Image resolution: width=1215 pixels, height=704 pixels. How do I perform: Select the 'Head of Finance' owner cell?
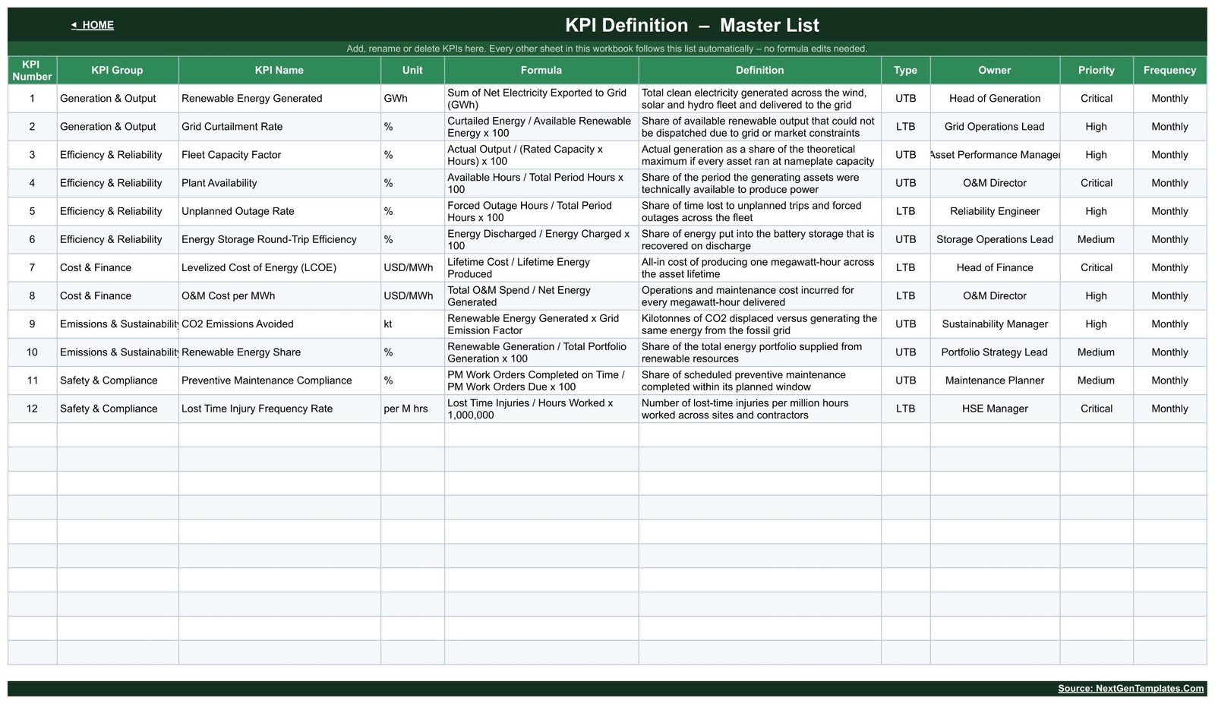coord(995,267)
